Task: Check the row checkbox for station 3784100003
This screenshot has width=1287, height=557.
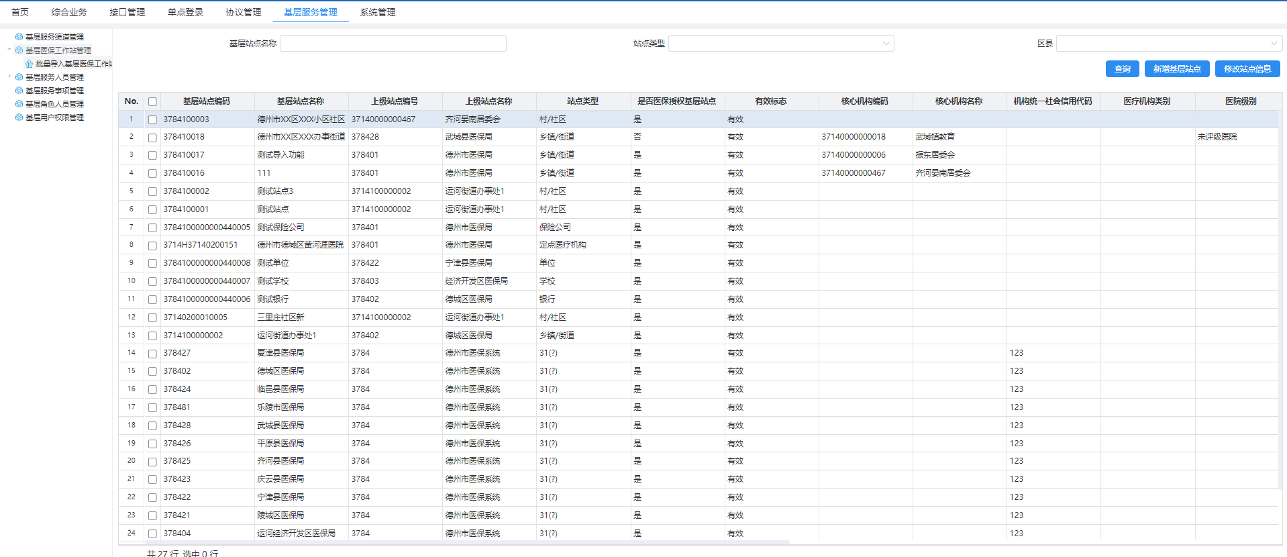Action: coord(152,119)
